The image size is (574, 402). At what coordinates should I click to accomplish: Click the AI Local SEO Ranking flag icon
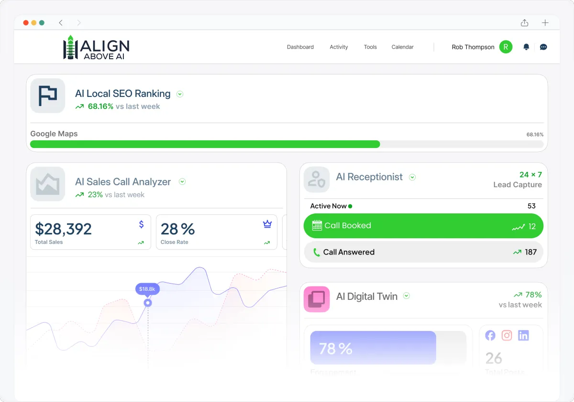tap(48, 95)
